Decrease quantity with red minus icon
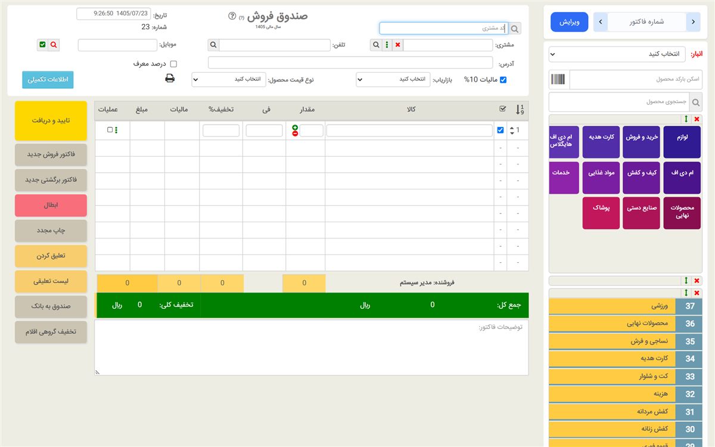Image resolution: width=715 pixels, height=447 pixels. pos(295,134)
